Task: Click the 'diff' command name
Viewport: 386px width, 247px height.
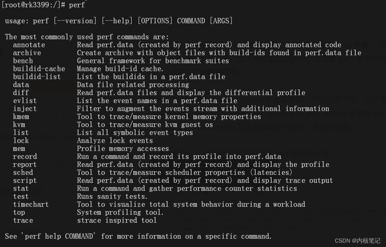Action: coord(21,93)
